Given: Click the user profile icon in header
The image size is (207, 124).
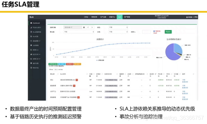Looking at the screenshot, I should coord(187,17).
